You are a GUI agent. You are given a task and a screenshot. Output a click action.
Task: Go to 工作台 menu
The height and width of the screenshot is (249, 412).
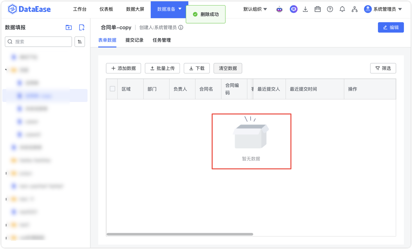(80, 9)
